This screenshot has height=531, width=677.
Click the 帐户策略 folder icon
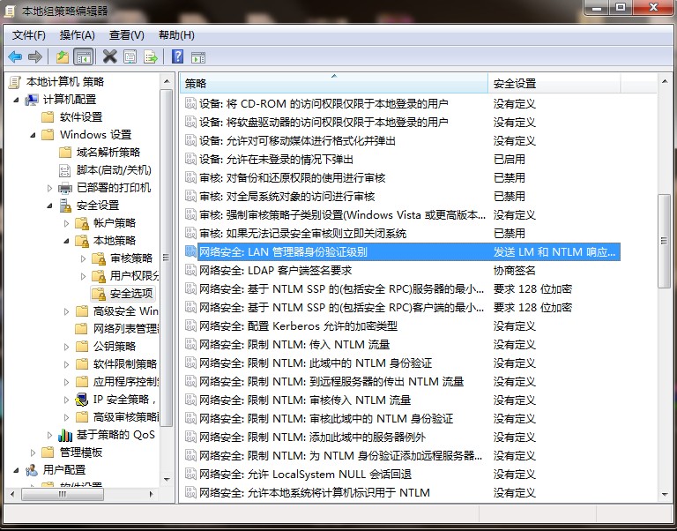[82, 223]
